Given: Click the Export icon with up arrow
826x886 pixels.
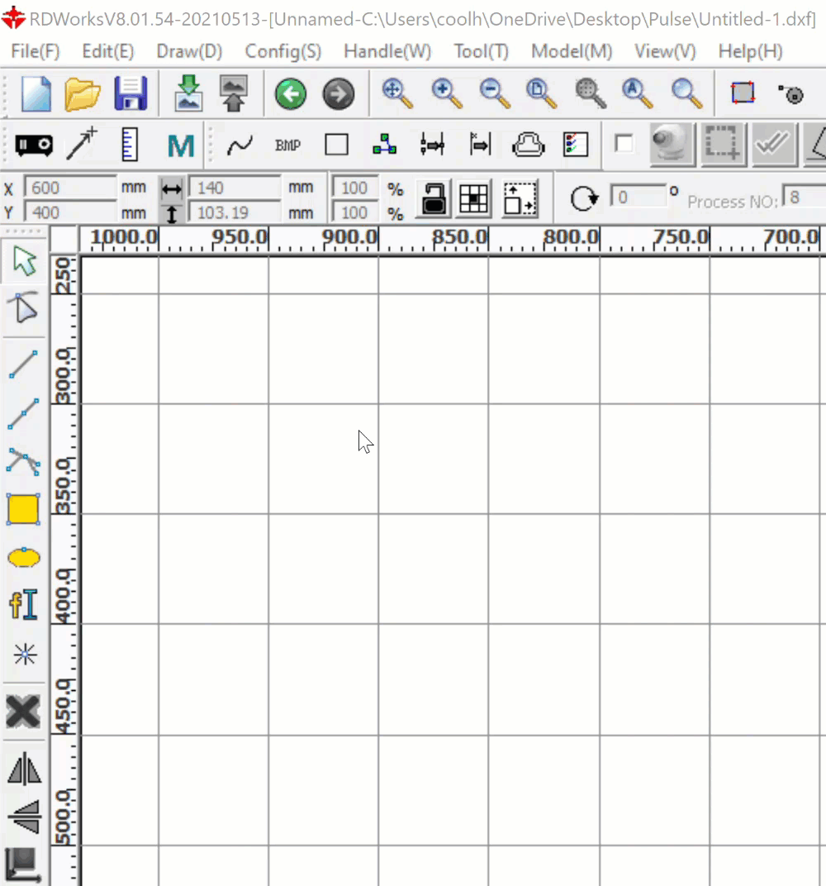Looking at the screenshot, I should (x=234, y=93).
